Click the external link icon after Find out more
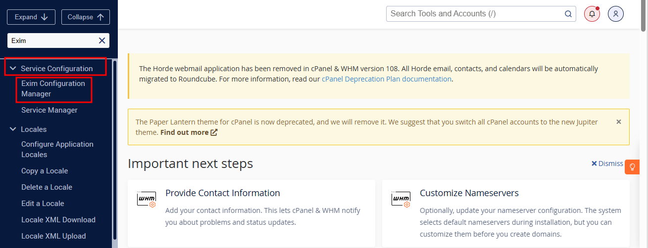Screen dimensions: 648x248 [214, 132]
